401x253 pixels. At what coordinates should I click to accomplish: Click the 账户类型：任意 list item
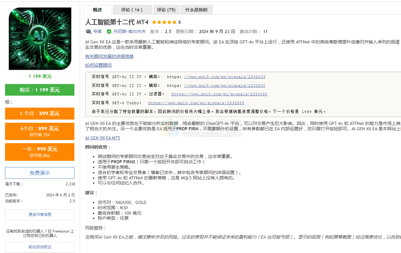(x=113, y=218)
